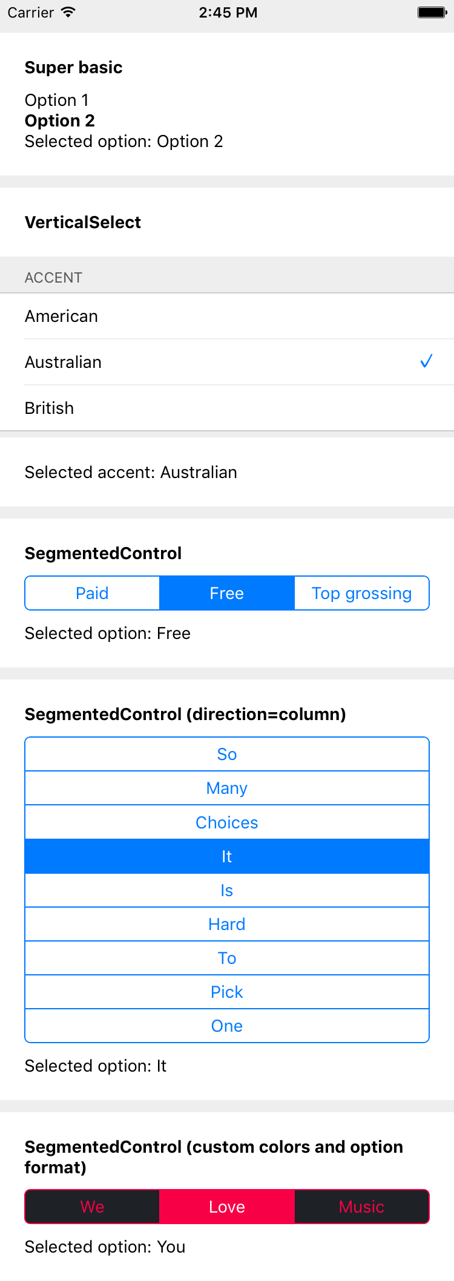This screenshot has width=454, height=1281.
Task: Choose the One segment
Action: (x=227, y=1026)
